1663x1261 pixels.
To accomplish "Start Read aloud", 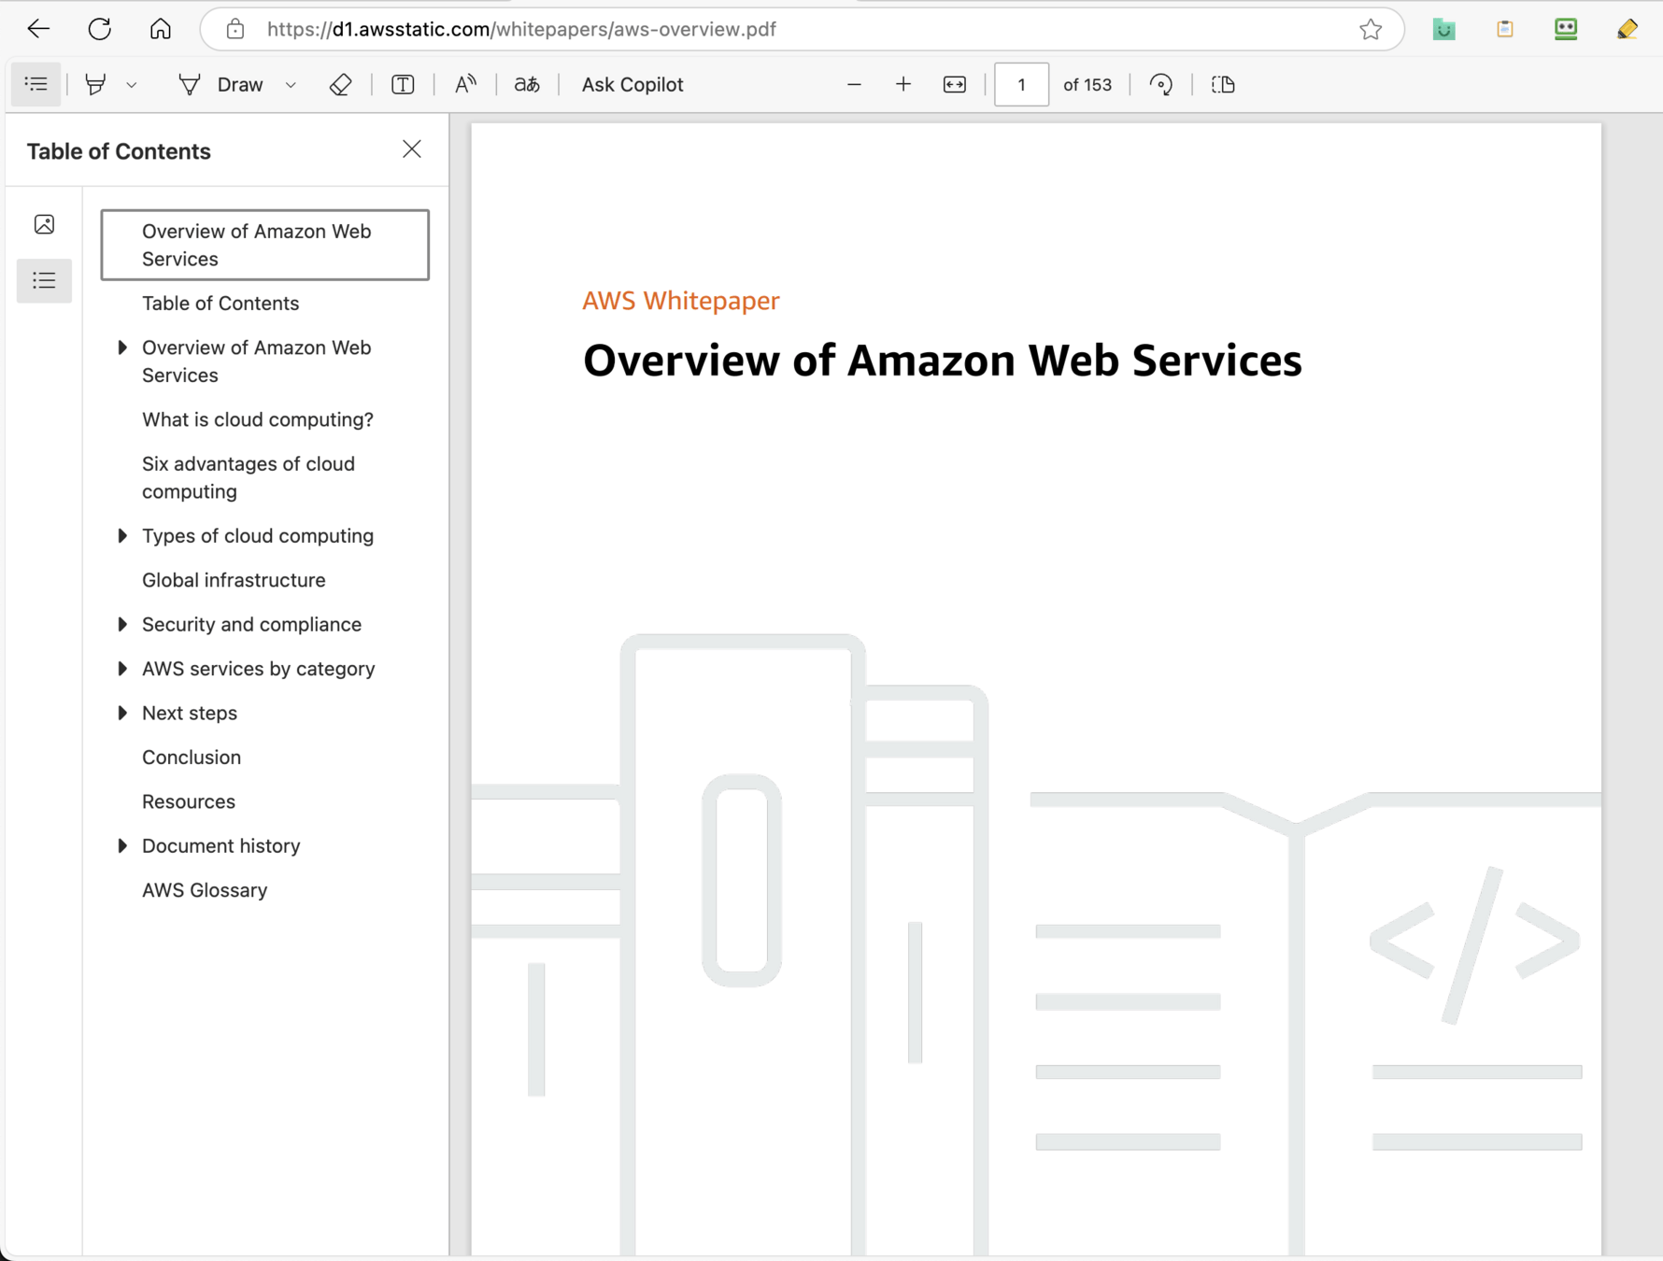I will click(x=465, y=84).
